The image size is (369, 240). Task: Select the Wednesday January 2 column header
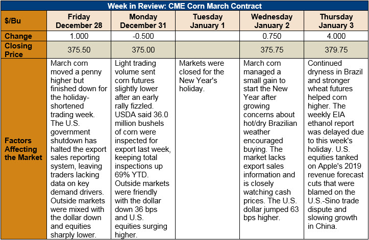tap(272, 21)
